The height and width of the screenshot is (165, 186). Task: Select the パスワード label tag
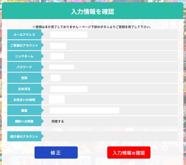coord(25,67)
